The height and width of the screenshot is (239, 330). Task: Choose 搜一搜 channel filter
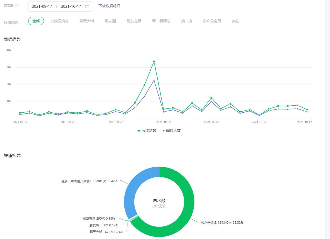pos(187,21)
